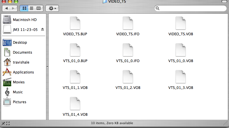Select the JM3 11-23-05 disc volume

click(x=21, y=29)
